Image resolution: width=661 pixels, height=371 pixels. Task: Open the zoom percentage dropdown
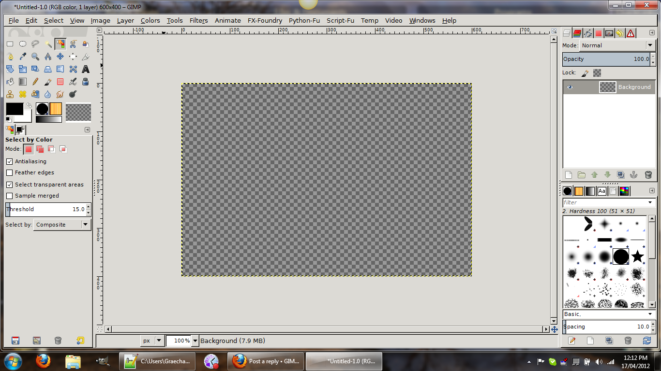[x=195, y=341]
